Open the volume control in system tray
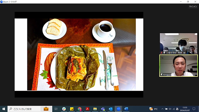The width and height of the screenshot is (199, 112). pos(170,109)
